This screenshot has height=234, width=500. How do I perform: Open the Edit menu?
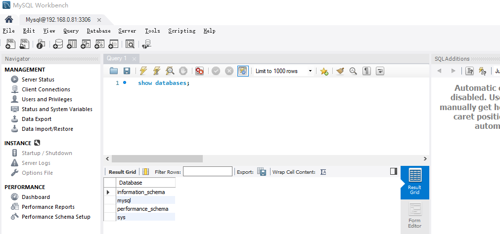29,31
